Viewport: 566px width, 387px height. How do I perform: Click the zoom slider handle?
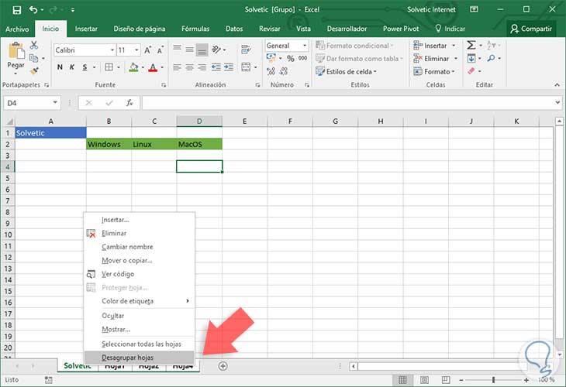pos(493,380)
